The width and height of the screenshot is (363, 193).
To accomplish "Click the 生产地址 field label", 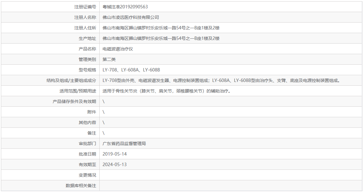I will pyautogui.click(x=86, y=38).
